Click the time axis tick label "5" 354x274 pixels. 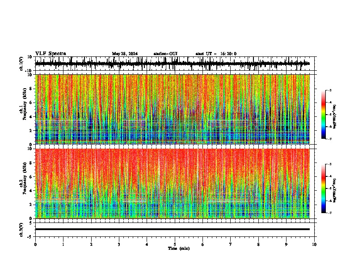175,244
